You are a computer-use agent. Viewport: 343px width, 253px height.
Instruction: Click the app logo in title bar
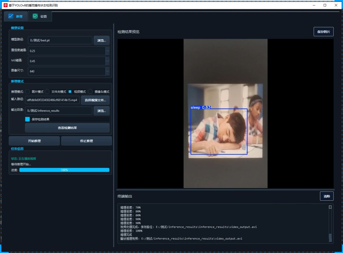click(x=6, y=5)
